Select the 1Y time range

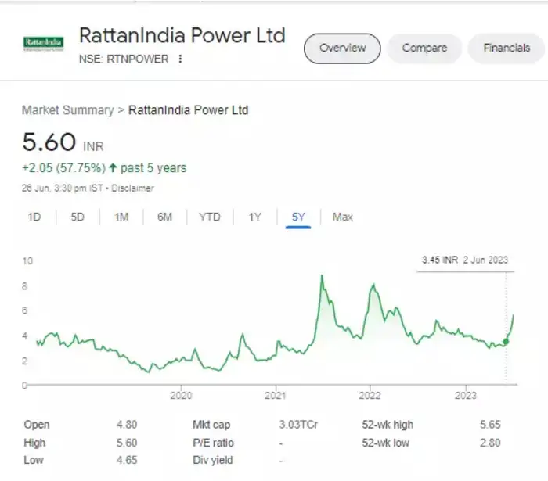pos(254,217)
